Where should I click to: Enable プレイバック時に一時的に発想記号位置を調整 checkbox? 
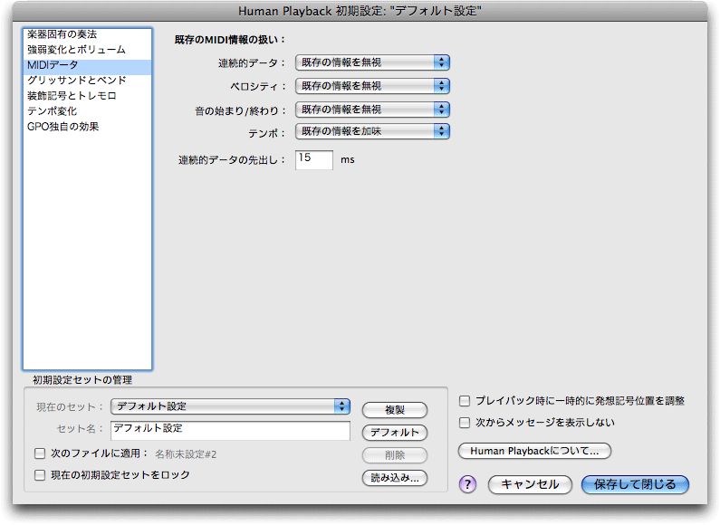tap(465, 401)
